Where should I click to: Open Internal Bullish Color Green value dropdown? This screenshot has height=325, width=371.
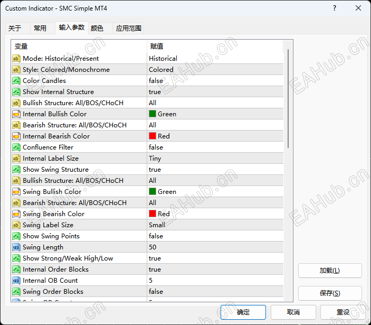(x=215, y=114)
